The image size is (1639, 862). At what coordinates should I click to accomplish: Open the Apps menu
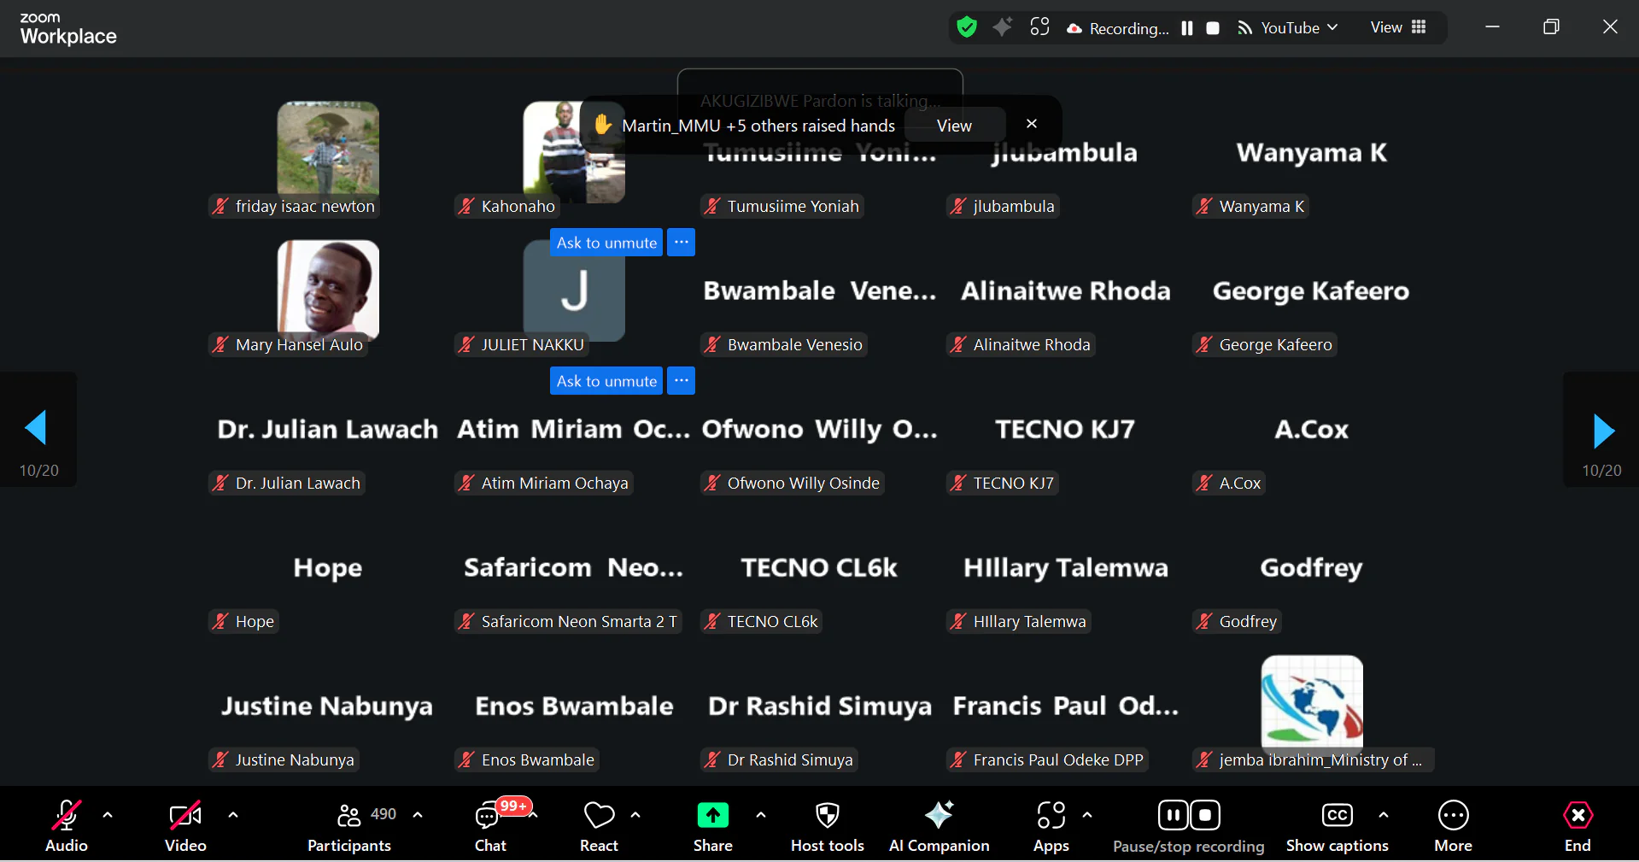1051,825
